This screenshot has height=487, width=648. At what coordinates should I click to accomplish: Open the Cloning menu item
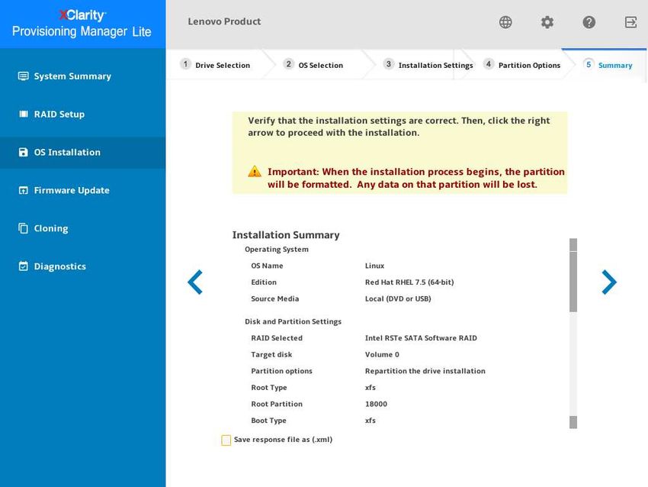tap(82, 228)
